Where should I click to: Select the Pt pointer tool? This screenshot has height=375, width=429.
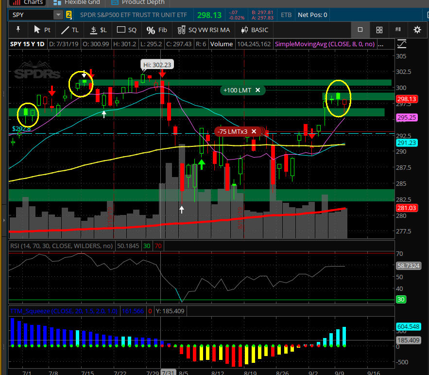point(42,30)
